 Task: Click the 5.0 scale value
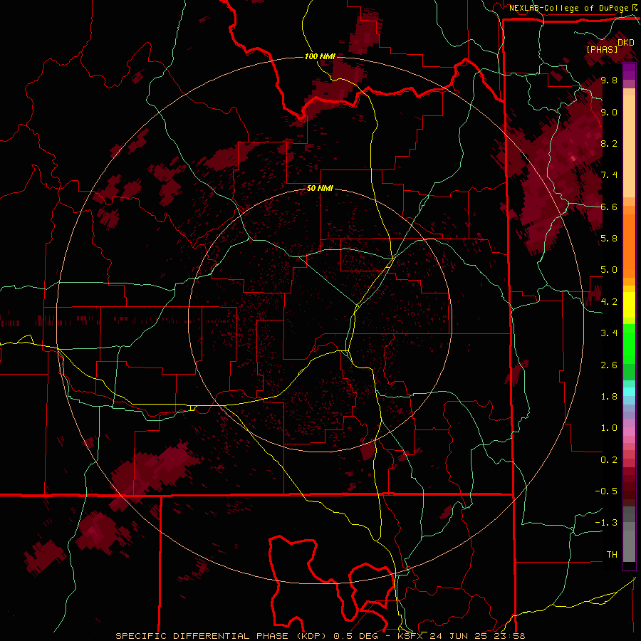click(609, 270)
